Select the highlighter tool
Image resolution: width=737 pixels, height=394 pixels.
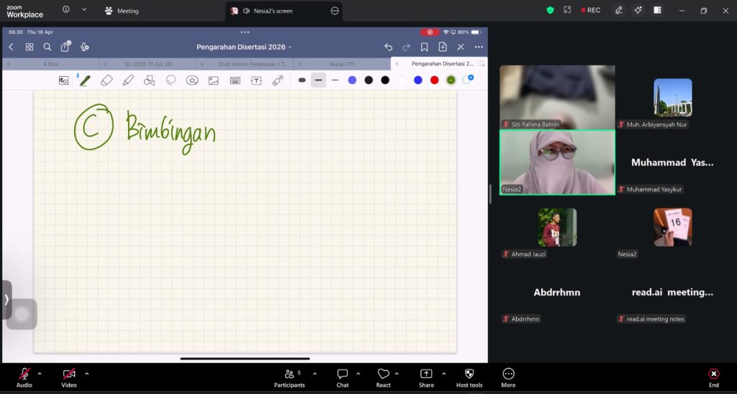point(128,81)
